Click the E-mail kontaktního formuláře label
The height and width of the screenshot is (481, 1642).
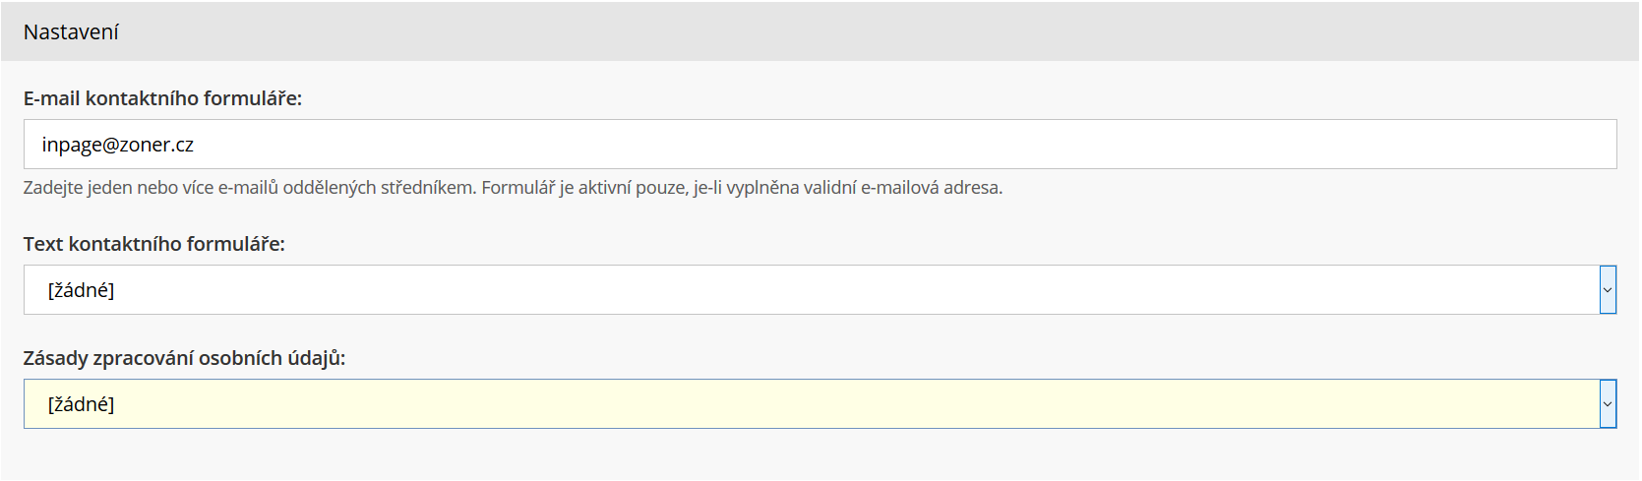162,98
